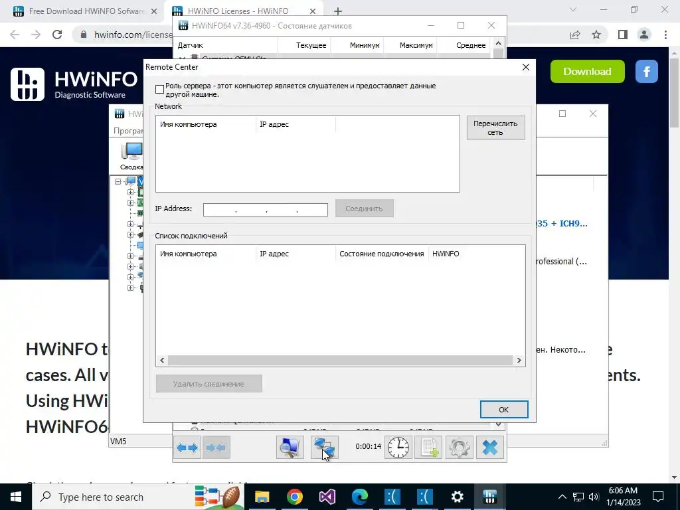Open sensor settings gear icon
680x510 pixels.
click(460, 447)
